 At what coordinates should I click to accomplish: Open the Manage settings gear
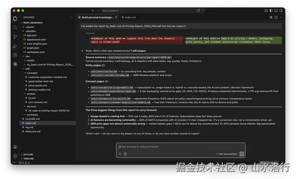15,156
